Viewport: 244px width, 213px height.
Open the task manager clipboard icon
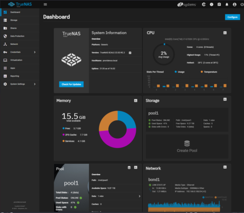pyautogui.click(x=219, y=4)
